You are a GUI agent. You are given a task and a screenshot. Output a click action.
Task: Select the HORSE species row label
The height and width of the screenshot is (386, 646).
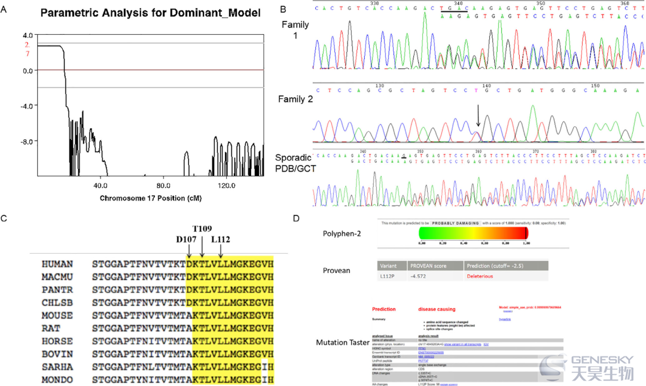57,341
